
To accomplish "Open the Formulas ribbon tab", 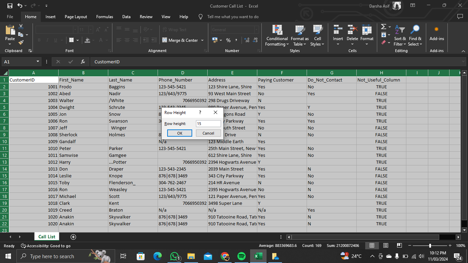I will pos(104,16).
